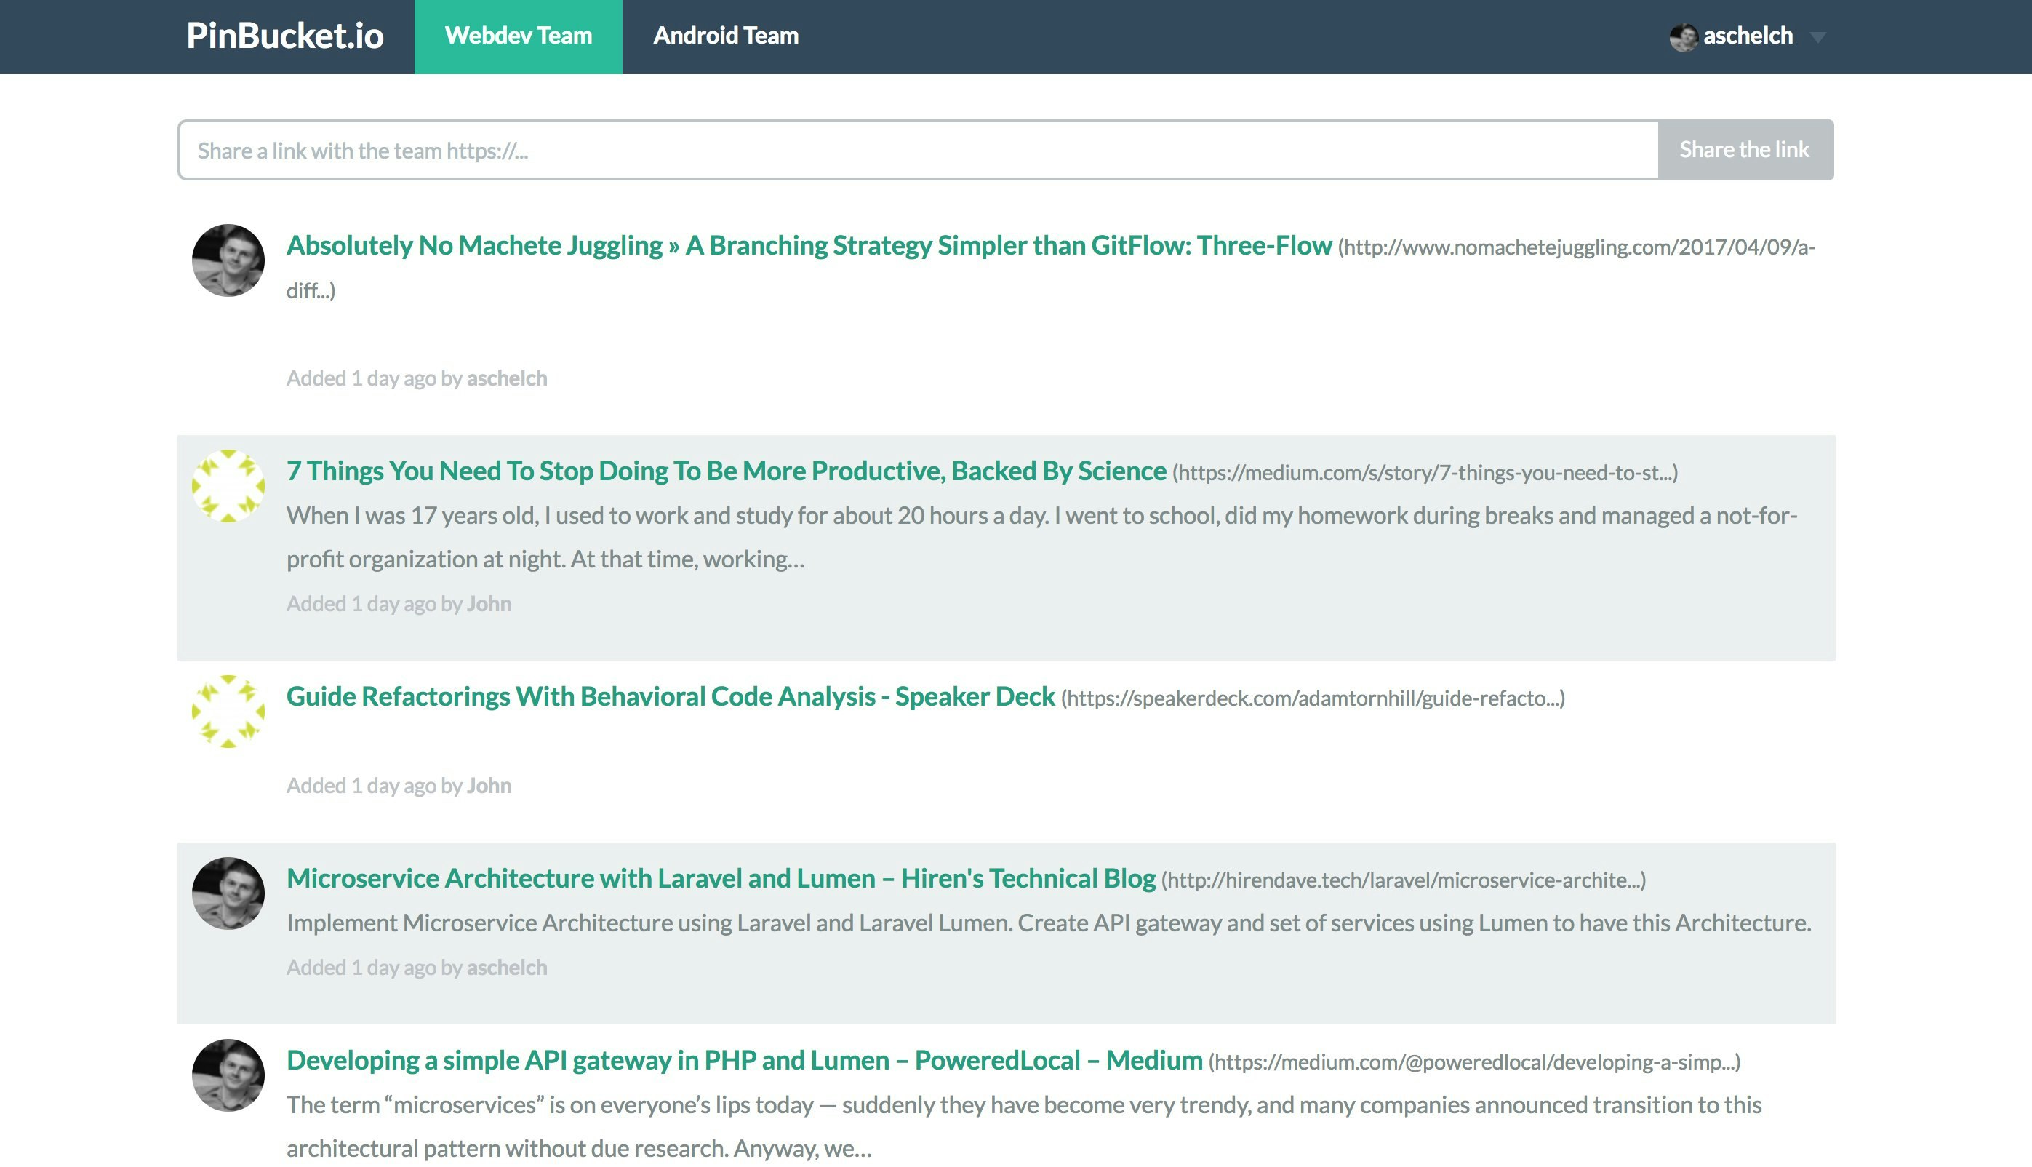Click the PinBucket.io logo
Image resolution: width=2032 pixels, height=1167 pixels.
tap(285, 36)
